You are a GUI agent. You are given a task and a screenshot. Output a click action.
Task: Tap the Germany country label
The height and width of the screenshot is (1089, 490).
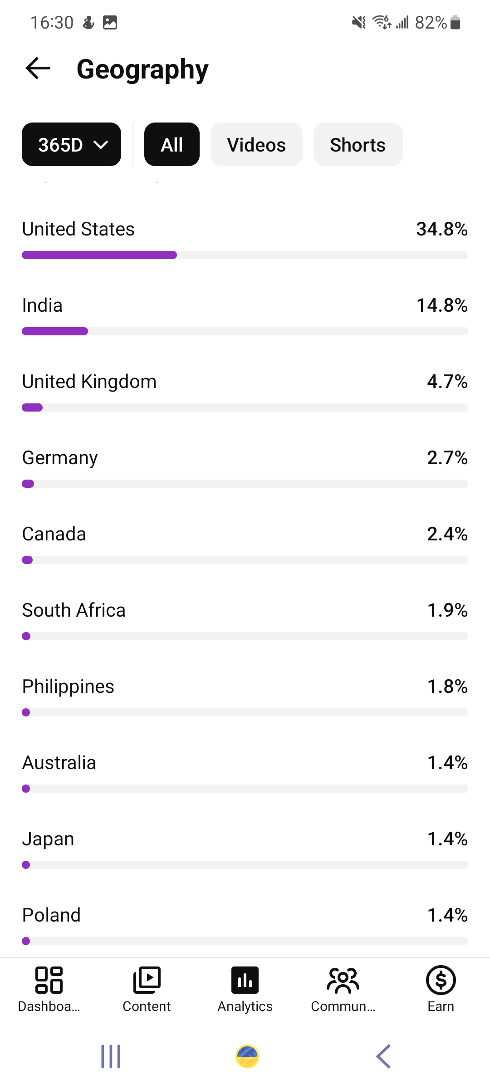pos(60,458)
